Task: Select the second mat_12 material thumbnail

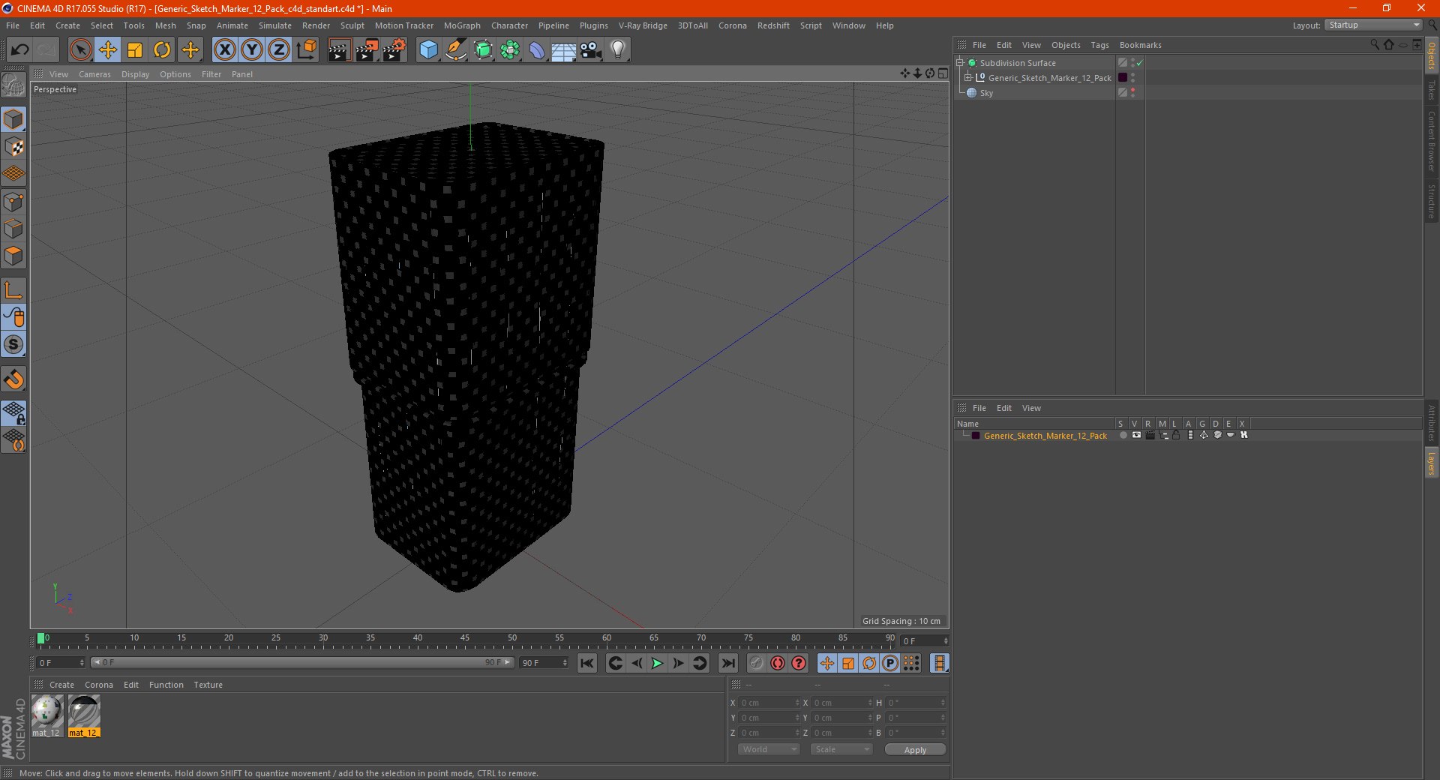Action: [x=84, y=712]
